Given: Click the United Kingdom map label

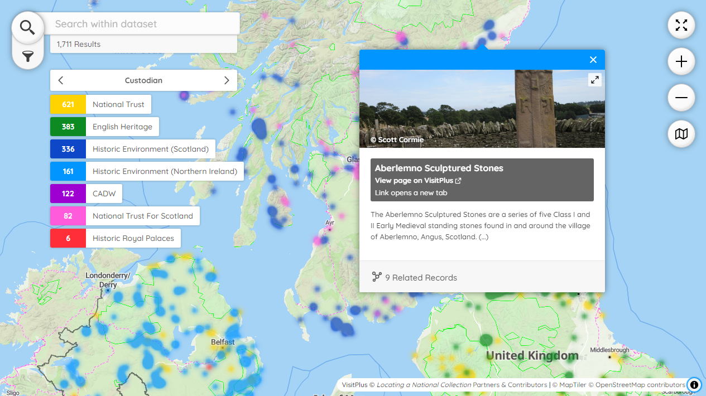Looking at the screenshot, I should click(x=532, y=355).
